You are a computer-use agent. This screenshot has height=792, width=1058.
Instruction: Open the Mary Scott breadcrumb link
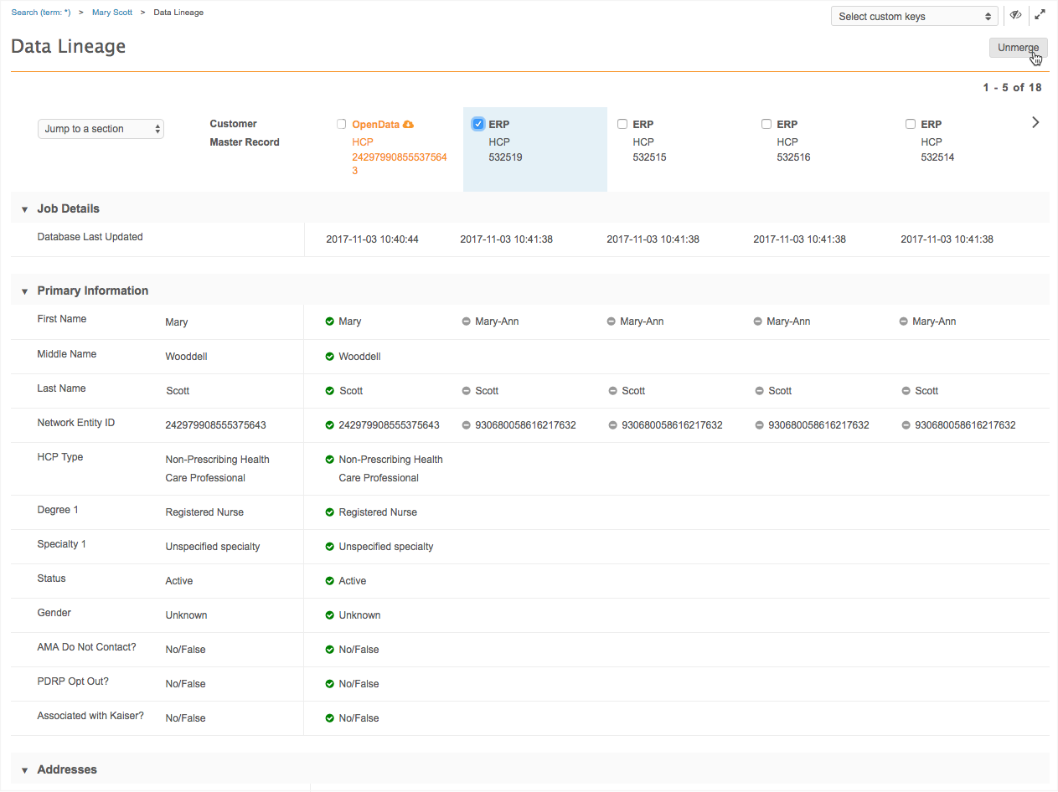pos(112,13)
